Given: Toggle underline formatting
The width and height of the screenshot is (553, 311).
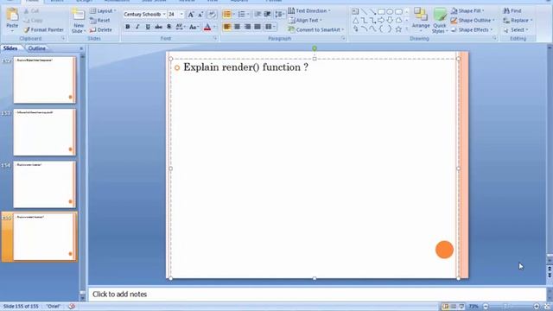Looking at the screenshot, I should tap(148, 27).
